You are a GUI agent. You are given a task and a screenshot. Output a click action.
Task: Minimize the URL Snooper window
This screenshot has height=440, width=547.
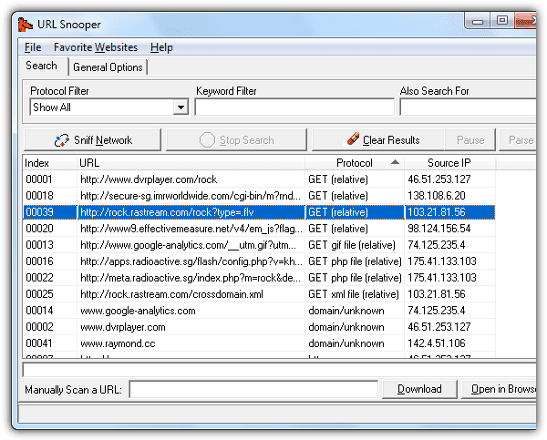[x=477, y=21]
